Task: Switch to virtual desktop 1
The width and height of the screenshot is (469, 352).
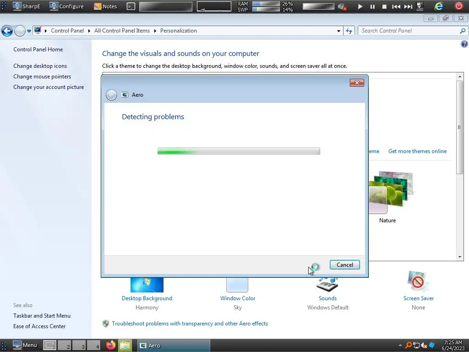Action: [x=49, y=346]
